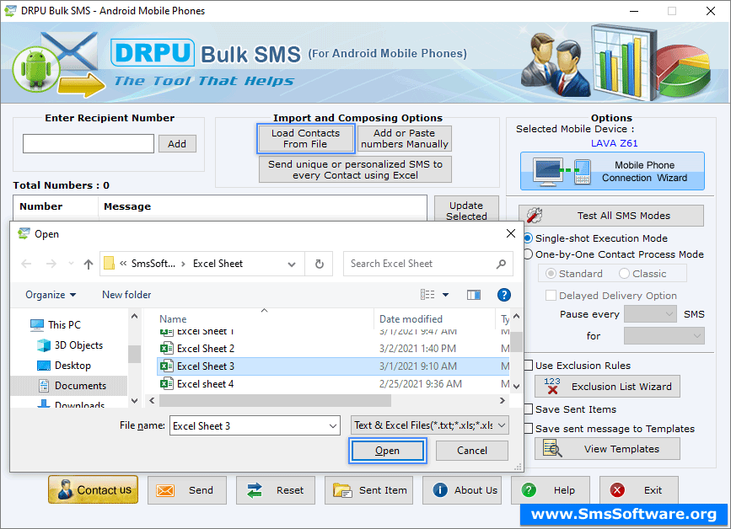Open the Pause every dropdown
The image size is (731, 529).
coord(650,314)
